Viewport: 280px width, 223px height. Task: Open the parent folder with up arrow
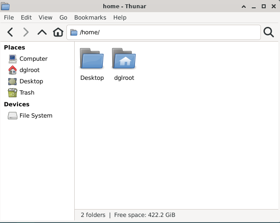click(x=42, y=32)
